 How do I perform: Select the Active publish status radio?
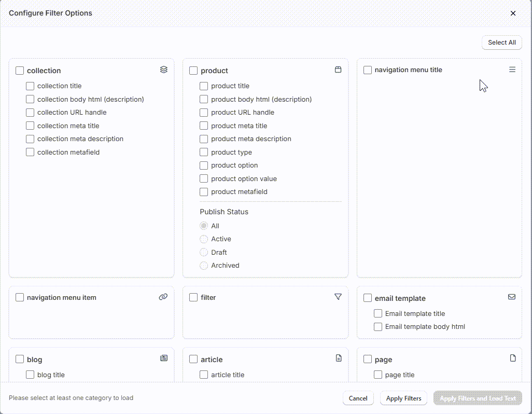pyautogui.click(x=204, y=239)
